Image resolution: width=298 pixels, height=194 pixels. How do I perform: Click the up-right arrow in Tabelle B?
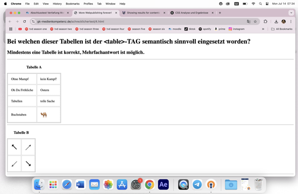tap(28, 147)
